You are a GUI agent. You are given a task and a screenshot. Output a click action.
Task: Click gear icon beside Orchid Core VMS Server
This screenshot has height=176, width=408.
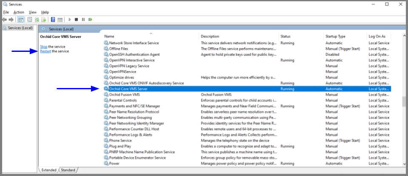coord(106,89)
